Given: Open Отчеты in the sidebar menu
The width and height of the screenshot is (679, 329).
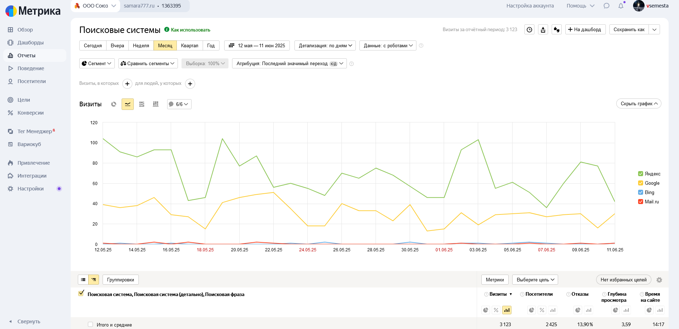Looking at the screenshot, I should coord(35,55).
